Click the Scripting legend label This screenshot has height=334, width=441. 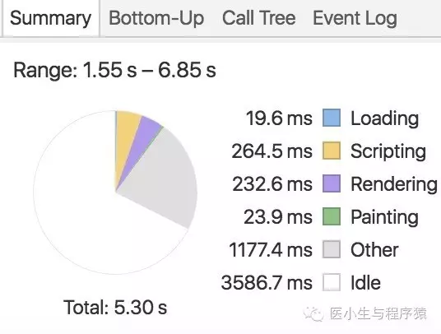[388, 152]
